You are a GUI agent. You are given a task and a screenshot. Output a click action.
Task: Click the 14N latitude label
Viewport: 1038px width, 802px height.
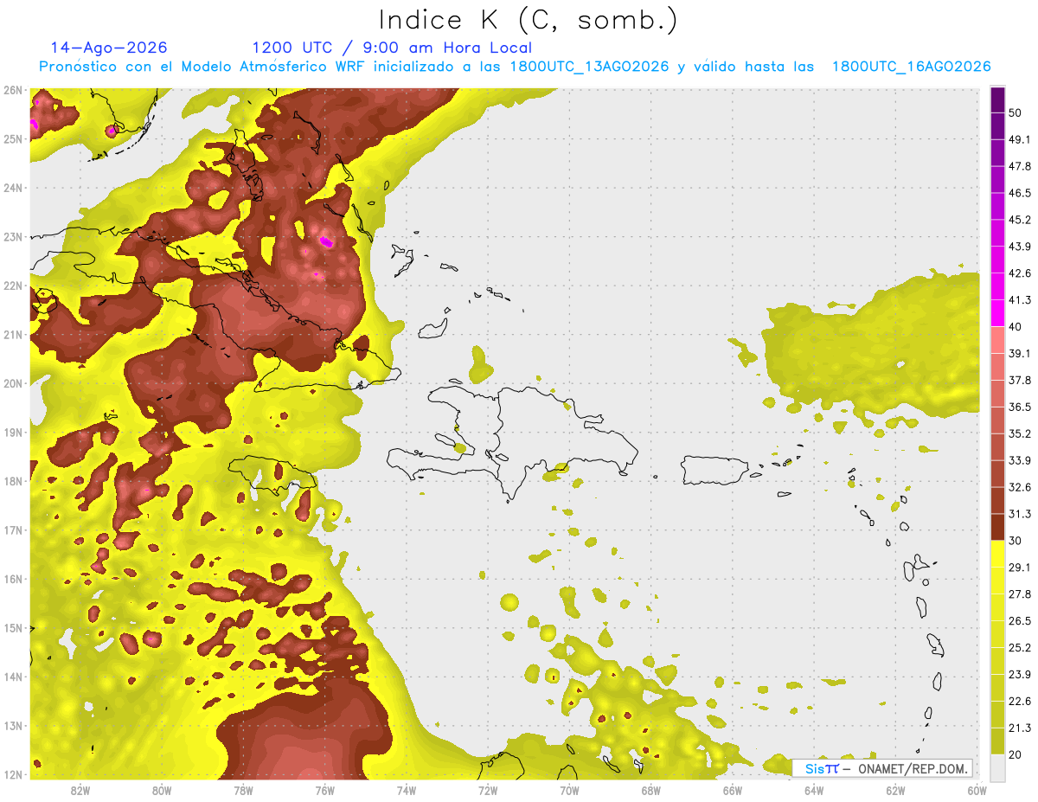pos(12,677)
